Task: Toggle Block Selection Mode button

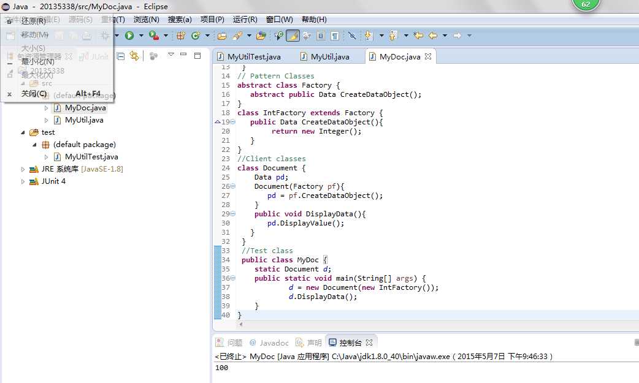Action: tap(321, 36)
